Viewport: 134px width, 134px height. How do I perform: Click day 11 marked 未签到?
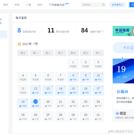coord(23,90)
